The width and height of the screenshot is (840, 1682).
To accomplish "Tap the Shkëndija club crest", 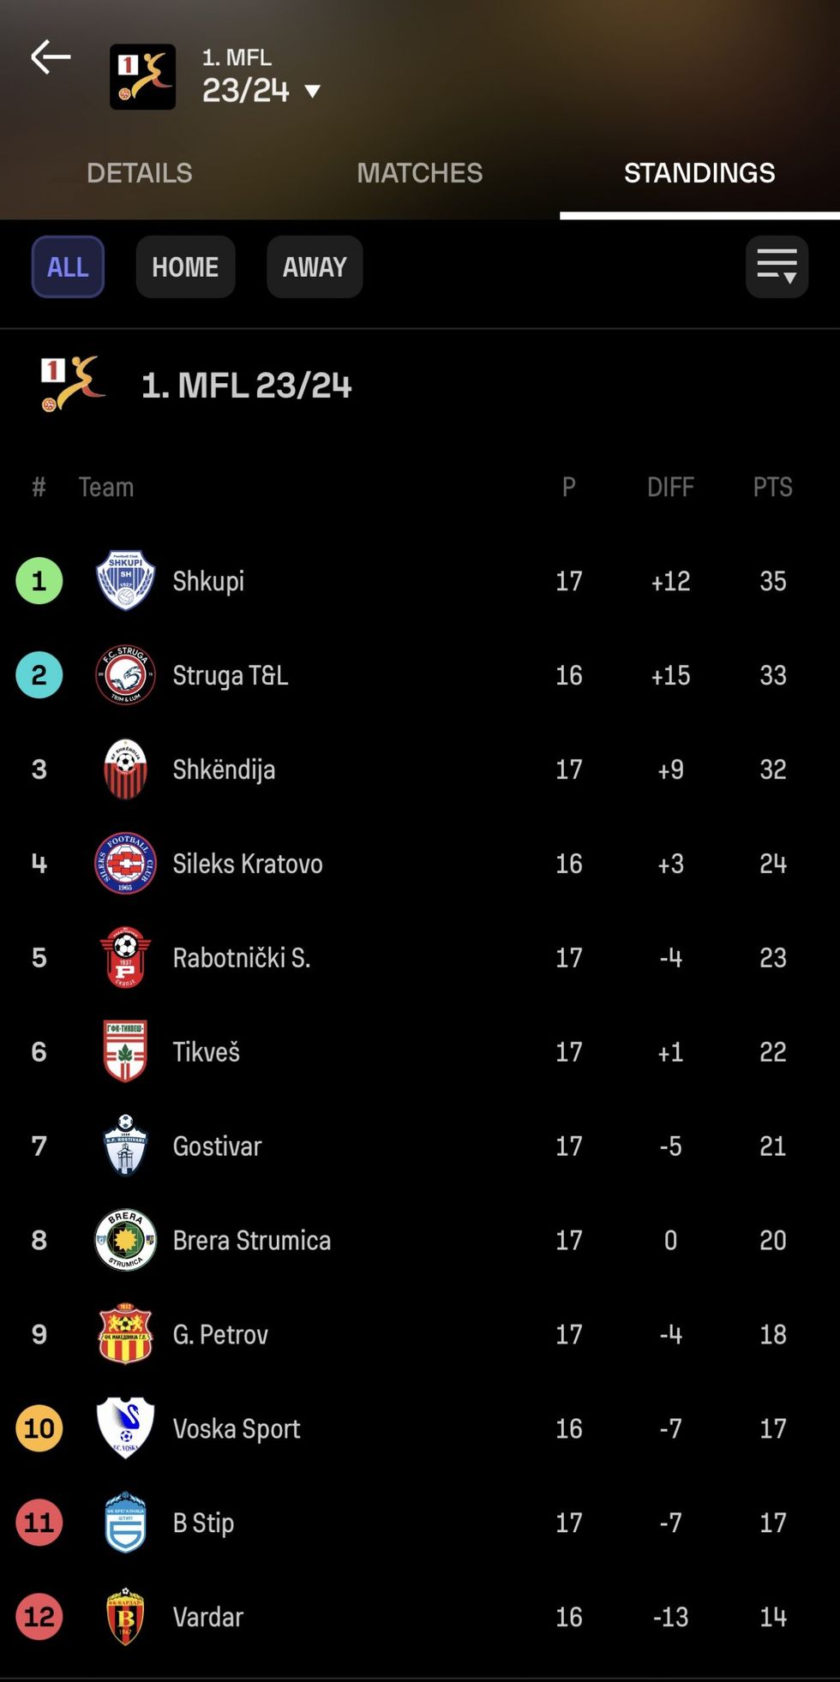I will point(125,769).
